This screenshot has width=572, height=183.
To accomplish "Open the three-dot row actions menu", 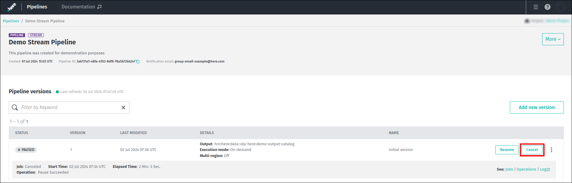I will (x=551, y=150).
